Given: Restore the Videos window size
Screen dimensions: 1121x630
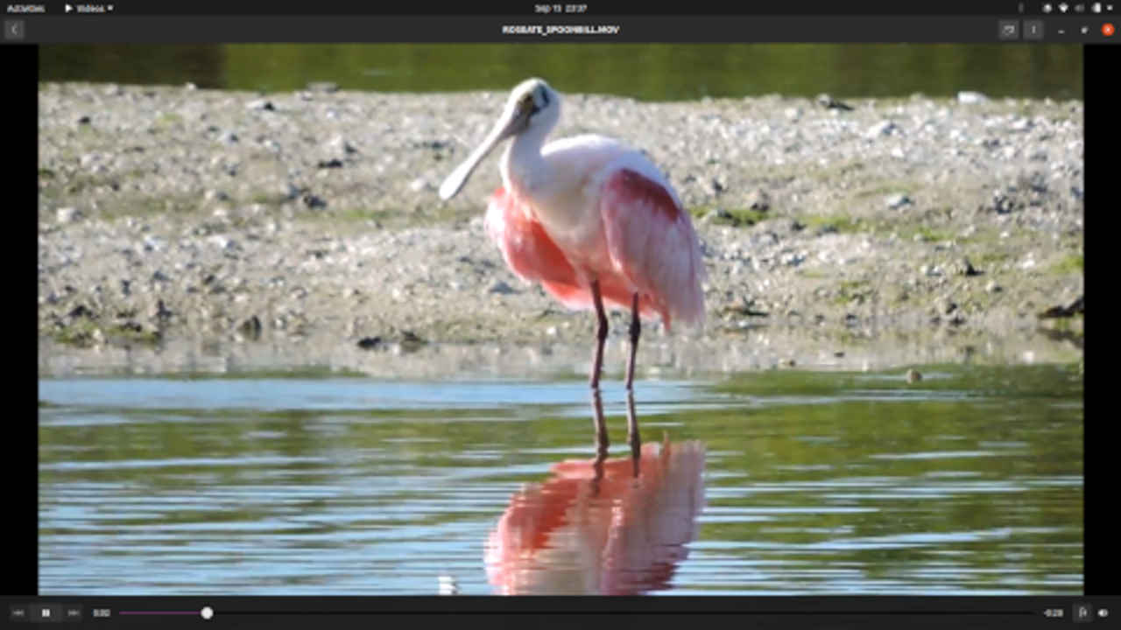Looking at the screenshot, I should coord(1084,30).
